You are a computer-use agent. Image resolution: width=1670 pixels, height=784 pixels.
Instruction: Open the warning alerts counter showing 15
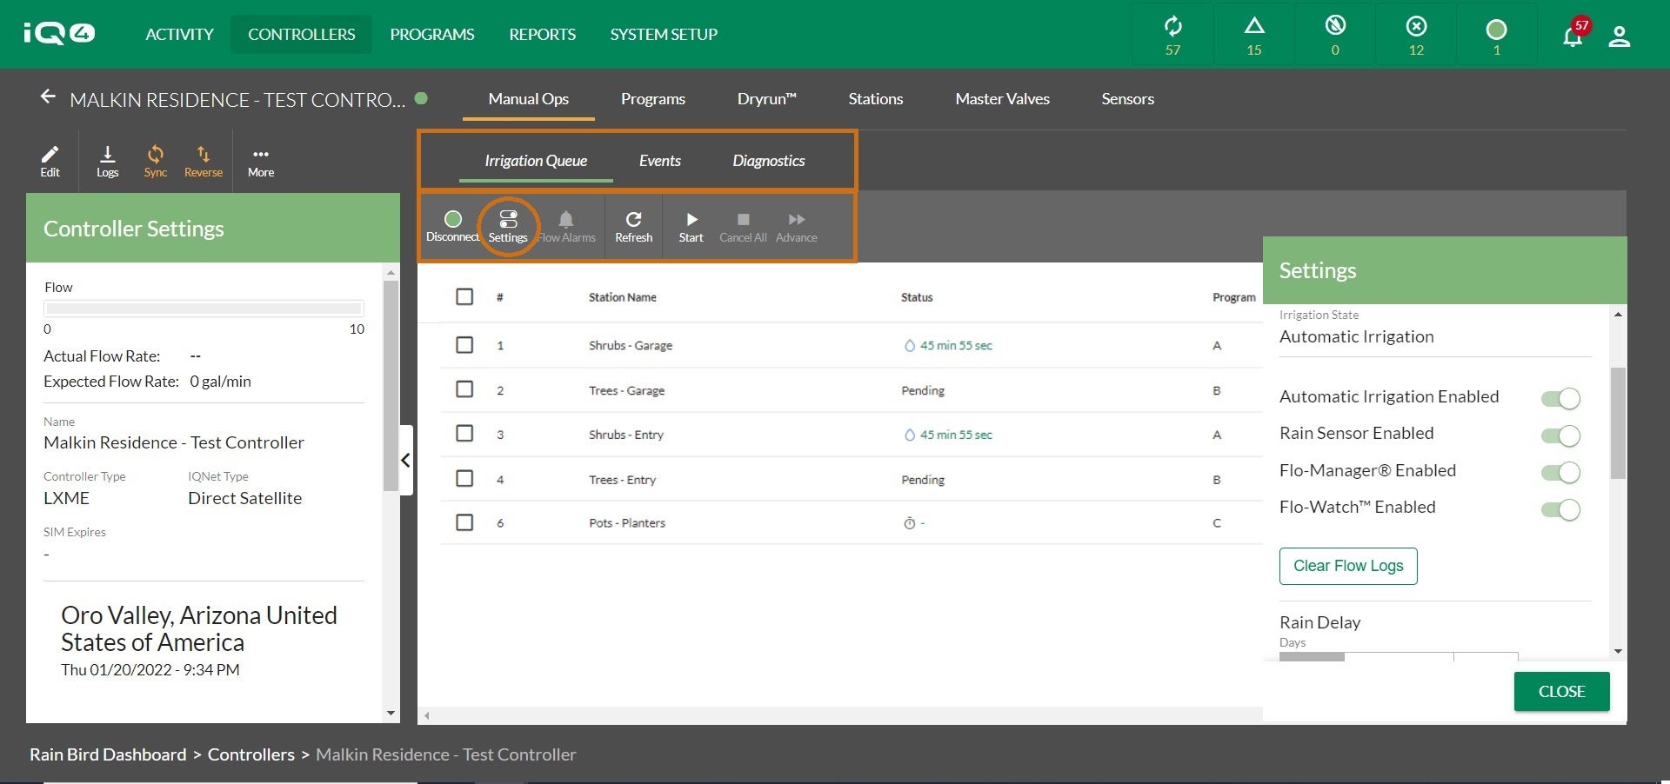[1253, 35]
